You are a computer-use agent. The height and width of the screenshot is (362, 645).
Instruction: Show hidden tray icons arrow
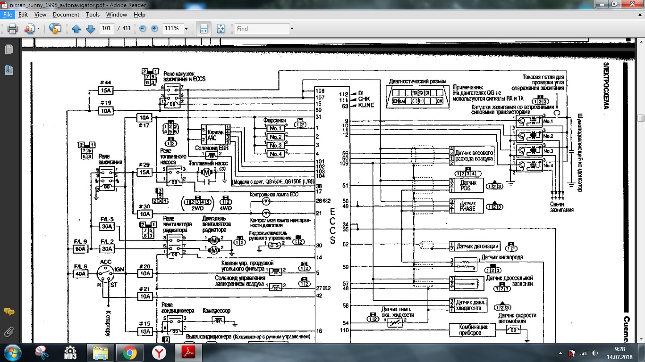[x=560, y=353]
